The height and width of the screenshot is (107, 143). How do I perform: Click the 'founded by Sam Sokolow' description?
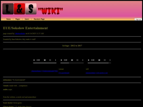(x=19, y=39)
